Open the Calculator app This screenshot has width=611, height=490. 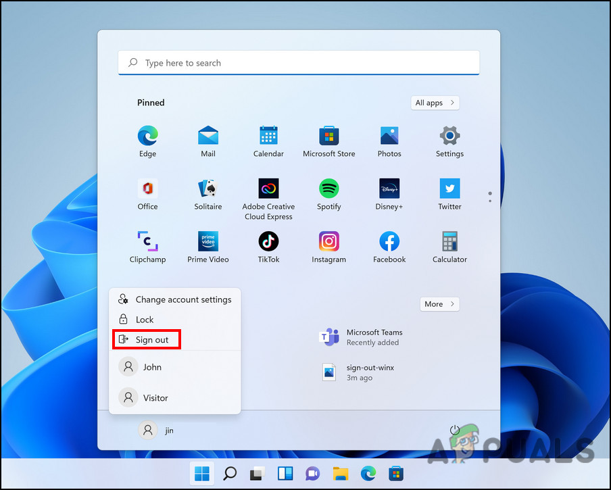point(449,247)
